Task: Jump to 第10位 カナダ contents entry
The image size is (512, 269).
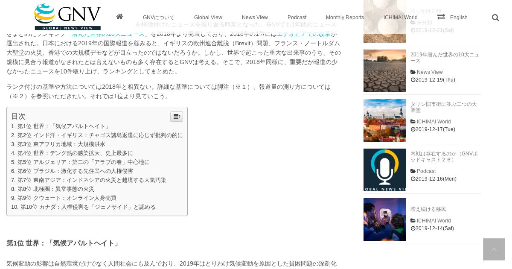Action: 83,207
